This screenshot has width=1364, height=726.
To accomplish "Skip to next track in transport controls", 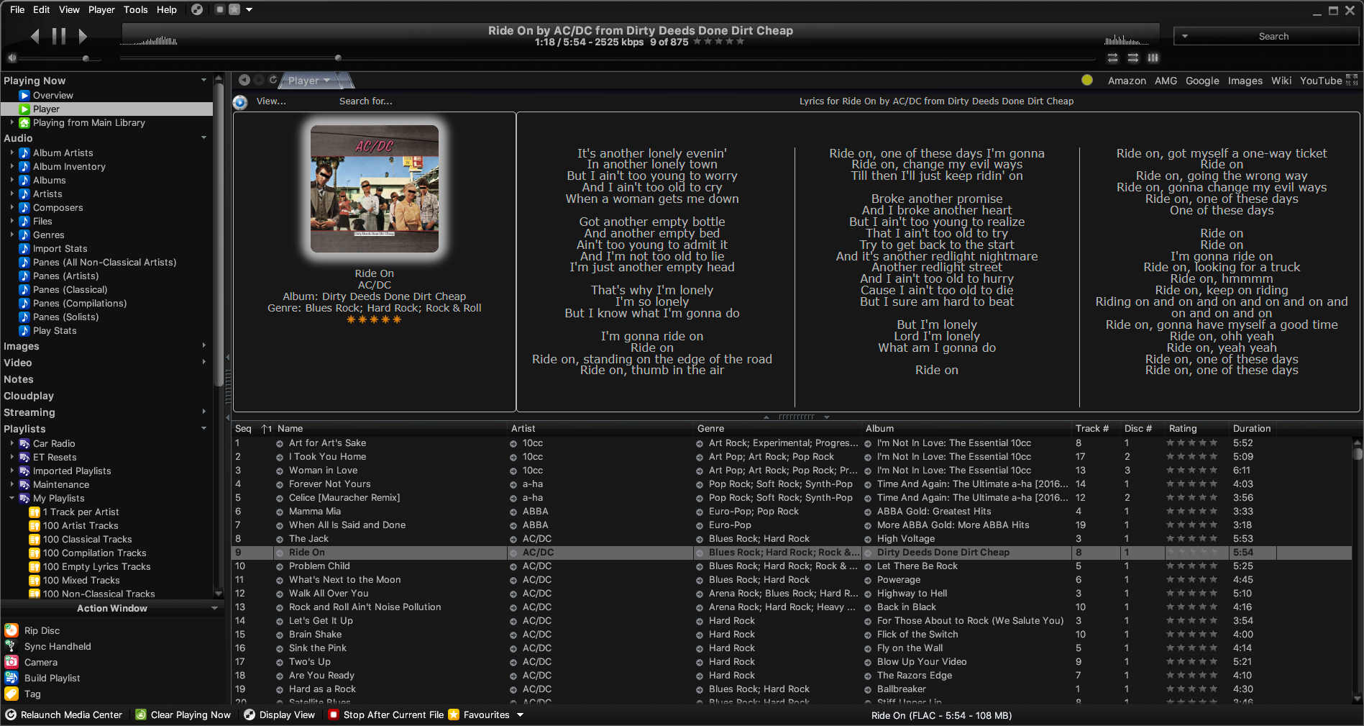I will tap(83, 36).
